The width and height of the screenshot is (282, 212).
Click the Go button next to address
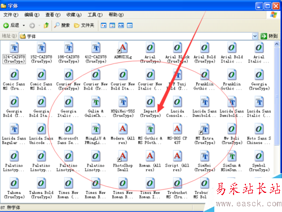269,36
